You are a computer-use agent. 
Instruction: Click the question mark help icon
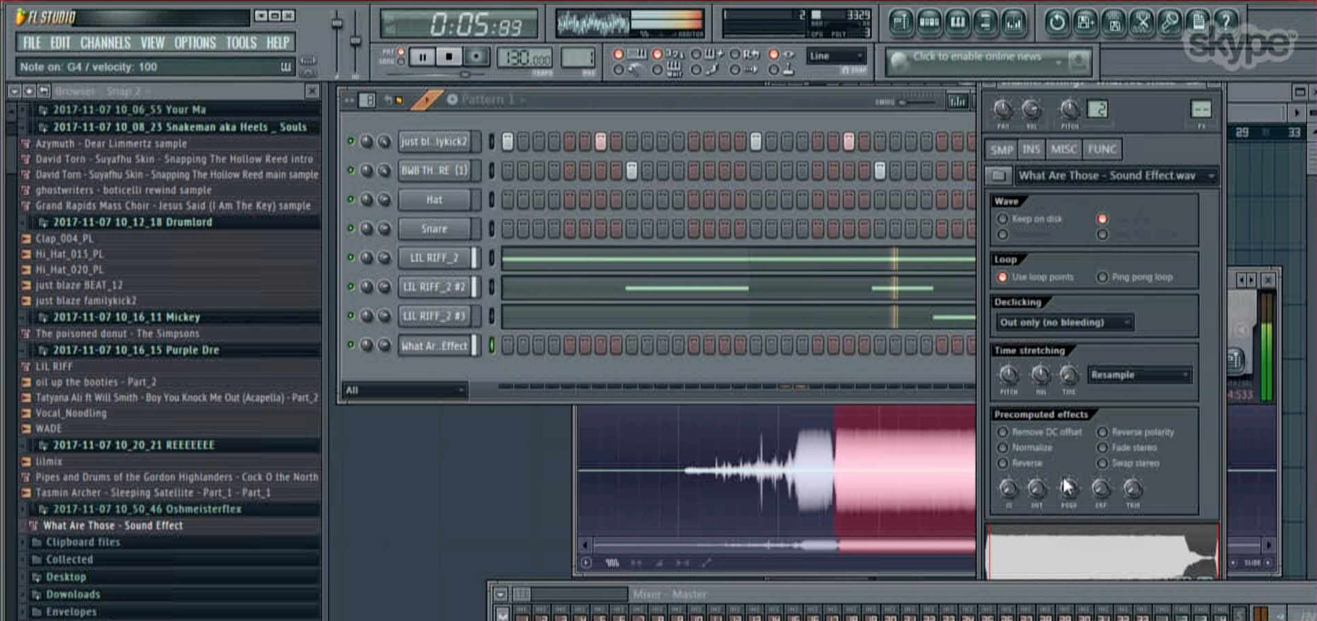pyautogui.click(x=1225, y=22)
